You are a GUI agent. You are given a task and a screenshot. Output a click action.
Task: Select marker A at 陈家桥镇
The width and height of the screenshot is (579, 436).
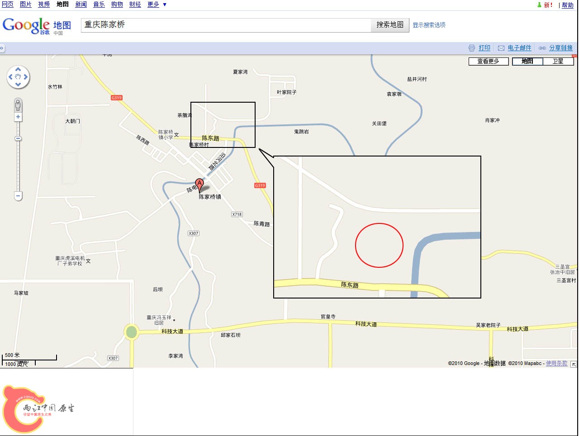pyautogui.click(x=199, y=183)
